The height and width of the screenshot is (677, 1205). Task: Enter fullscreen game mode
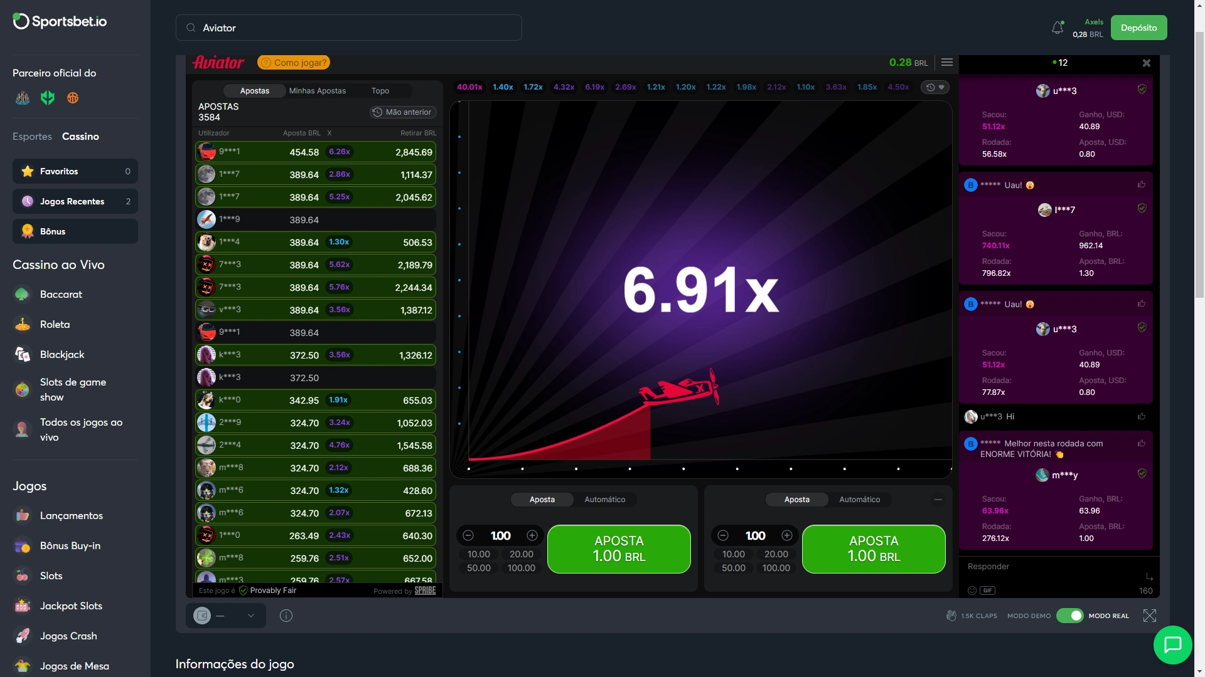[1150, 616]
